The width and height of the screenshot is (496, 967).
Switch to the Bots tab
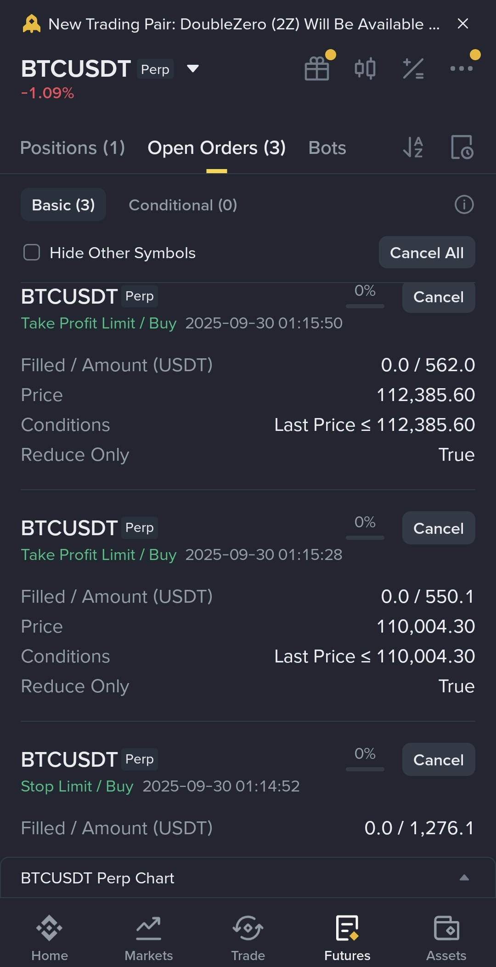click(x=327, y=148)
